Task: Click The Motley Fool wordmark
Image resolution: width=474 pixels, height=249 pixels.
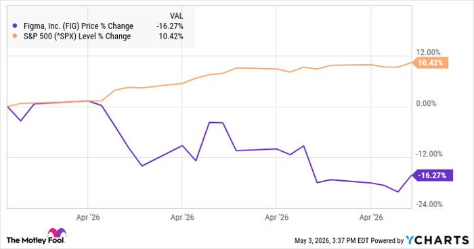Action: [x=35, y=240]
